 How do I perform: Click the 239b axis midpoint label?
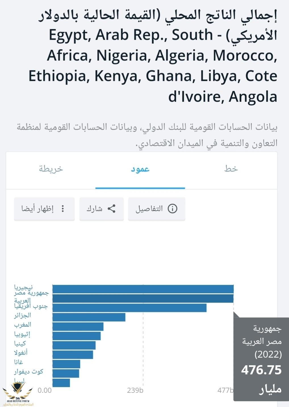[x=135, y=391]
